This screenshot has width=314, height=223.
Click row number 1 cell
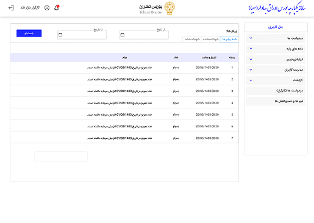point(232,68)
